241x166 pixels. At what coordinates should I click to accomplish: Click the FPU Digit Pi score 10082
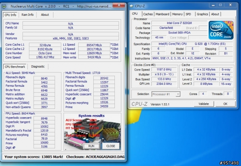click(44, 127)
